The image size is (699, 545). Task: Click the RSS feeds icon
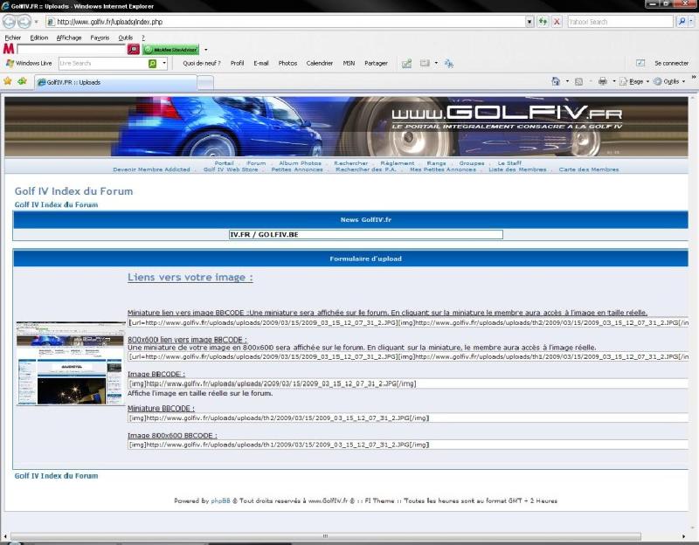pos(578,81)
